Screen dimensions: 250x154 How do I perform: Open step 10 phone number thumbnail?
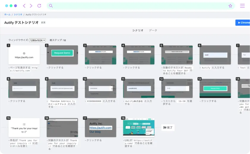click(x=101, y=88)
